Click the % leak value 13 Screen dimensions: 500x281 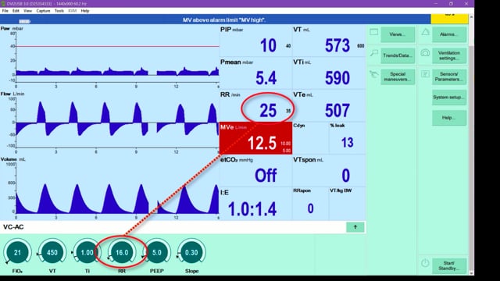click(x=347, y=142)
